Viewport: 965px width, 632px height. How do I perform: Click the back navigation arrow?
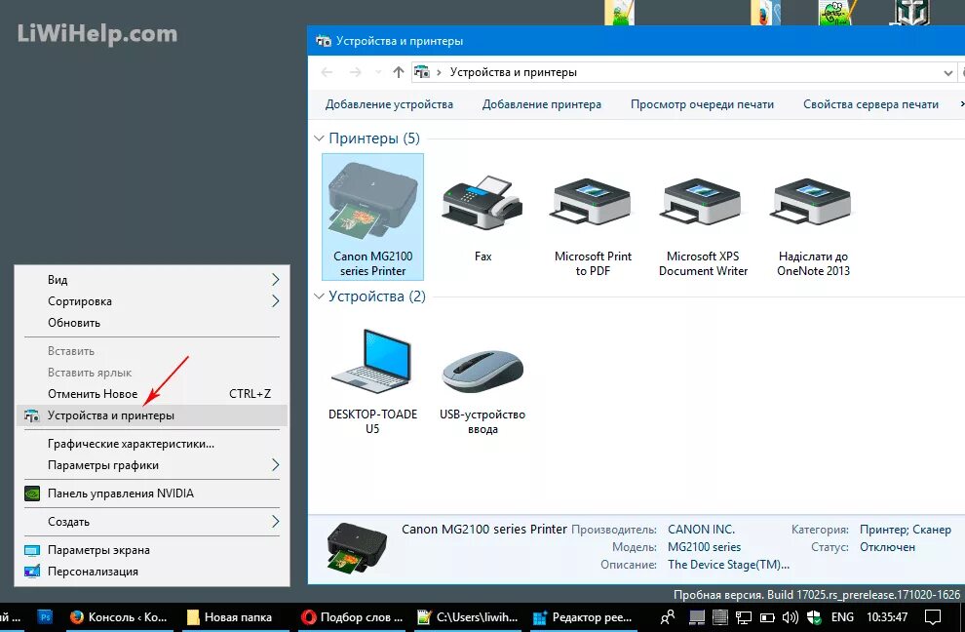(x=327, y=73)
